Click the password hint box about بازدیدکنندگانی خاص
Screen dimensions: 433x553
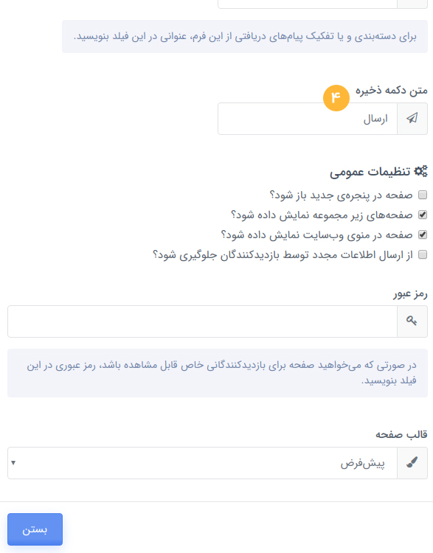218,373
